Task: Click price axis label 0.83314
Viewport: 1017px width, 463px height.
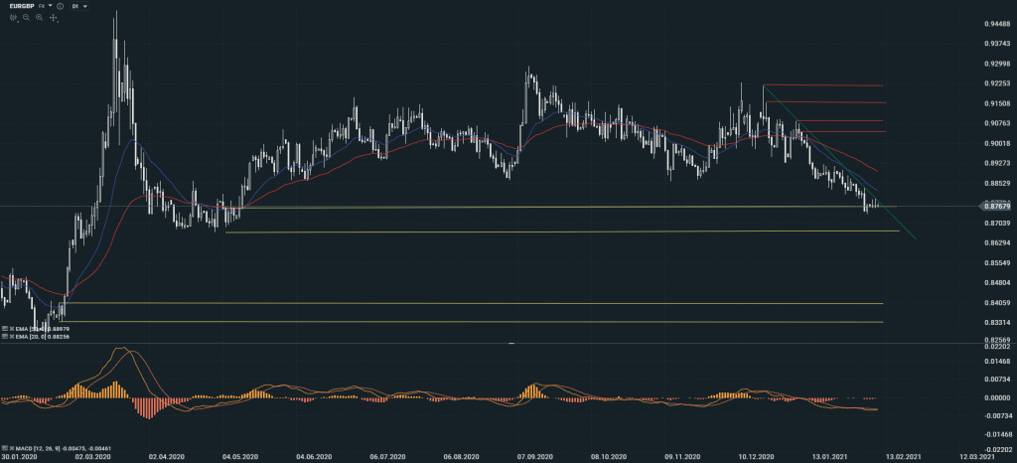Action: coord(996,323)
